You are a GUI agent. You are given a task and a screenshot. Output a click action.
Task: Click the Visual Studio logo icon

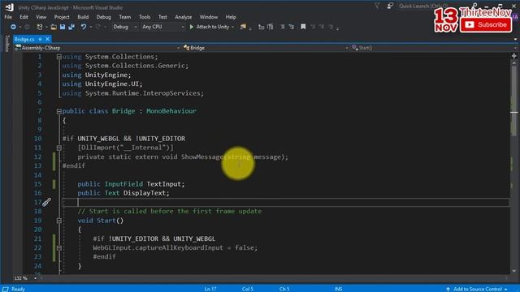pyautogui.click(x=9, y=7)
